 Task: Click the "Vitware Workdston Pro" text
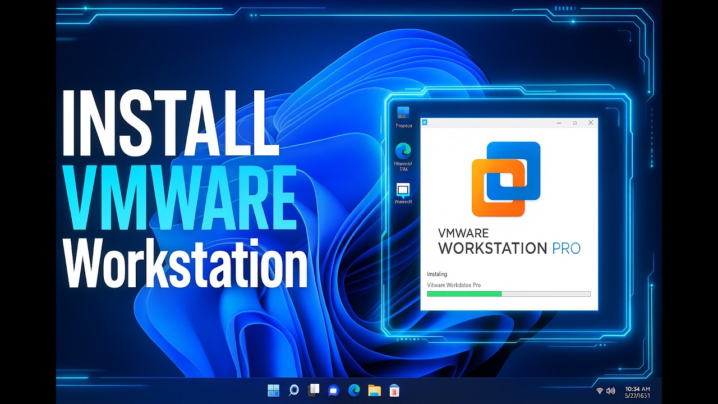click(x=454, y=285)
